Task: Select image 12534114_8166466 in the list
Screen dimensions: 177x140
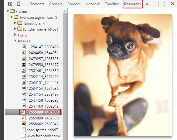Action: pyautogui.click(x=41, y=76)
